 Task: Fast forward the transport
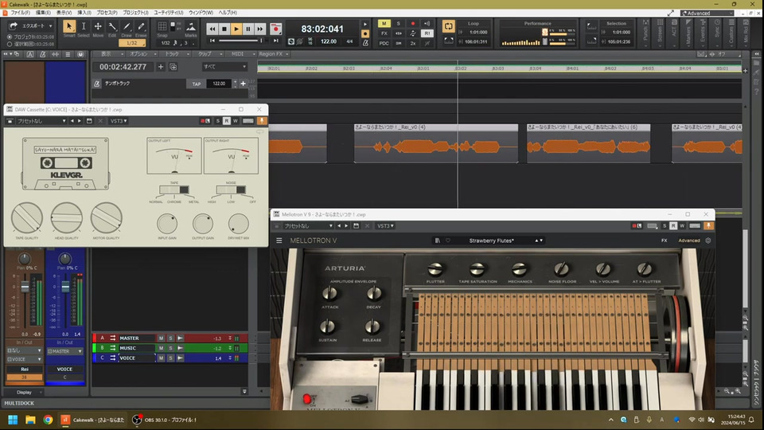[x=260, y=29]
